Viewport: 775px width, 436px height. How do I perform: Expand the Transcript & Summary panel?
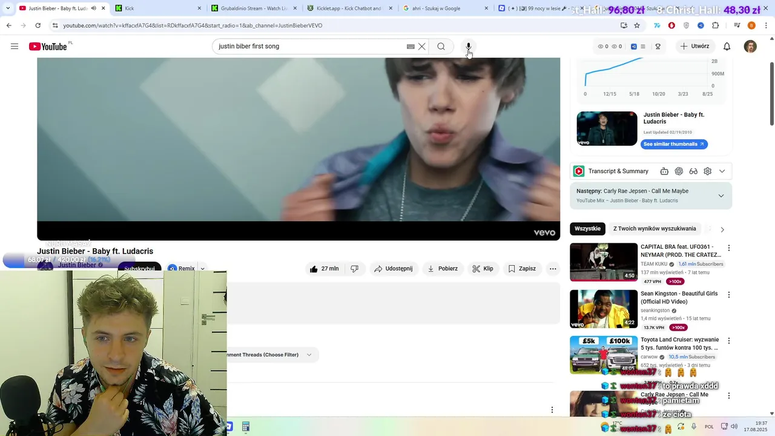(722, 171)
